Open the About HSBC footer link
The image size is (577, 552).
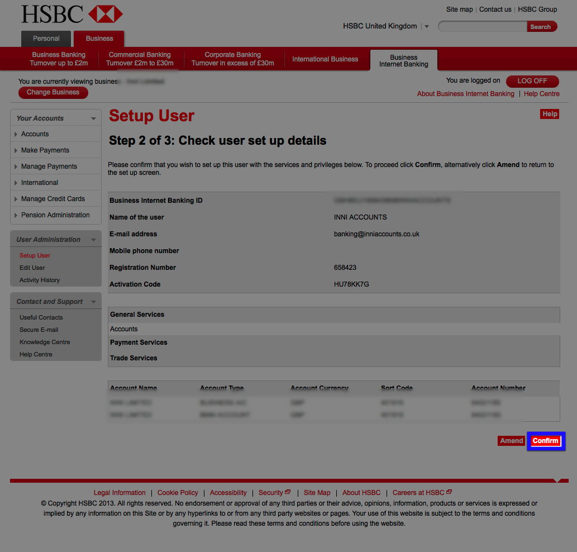pyautogui.click(x=361, y=493)
